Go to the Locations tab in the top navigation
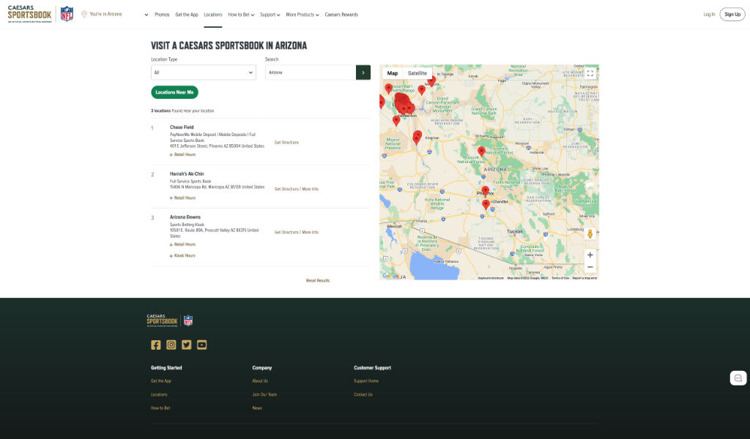 [x=213, y=15]
